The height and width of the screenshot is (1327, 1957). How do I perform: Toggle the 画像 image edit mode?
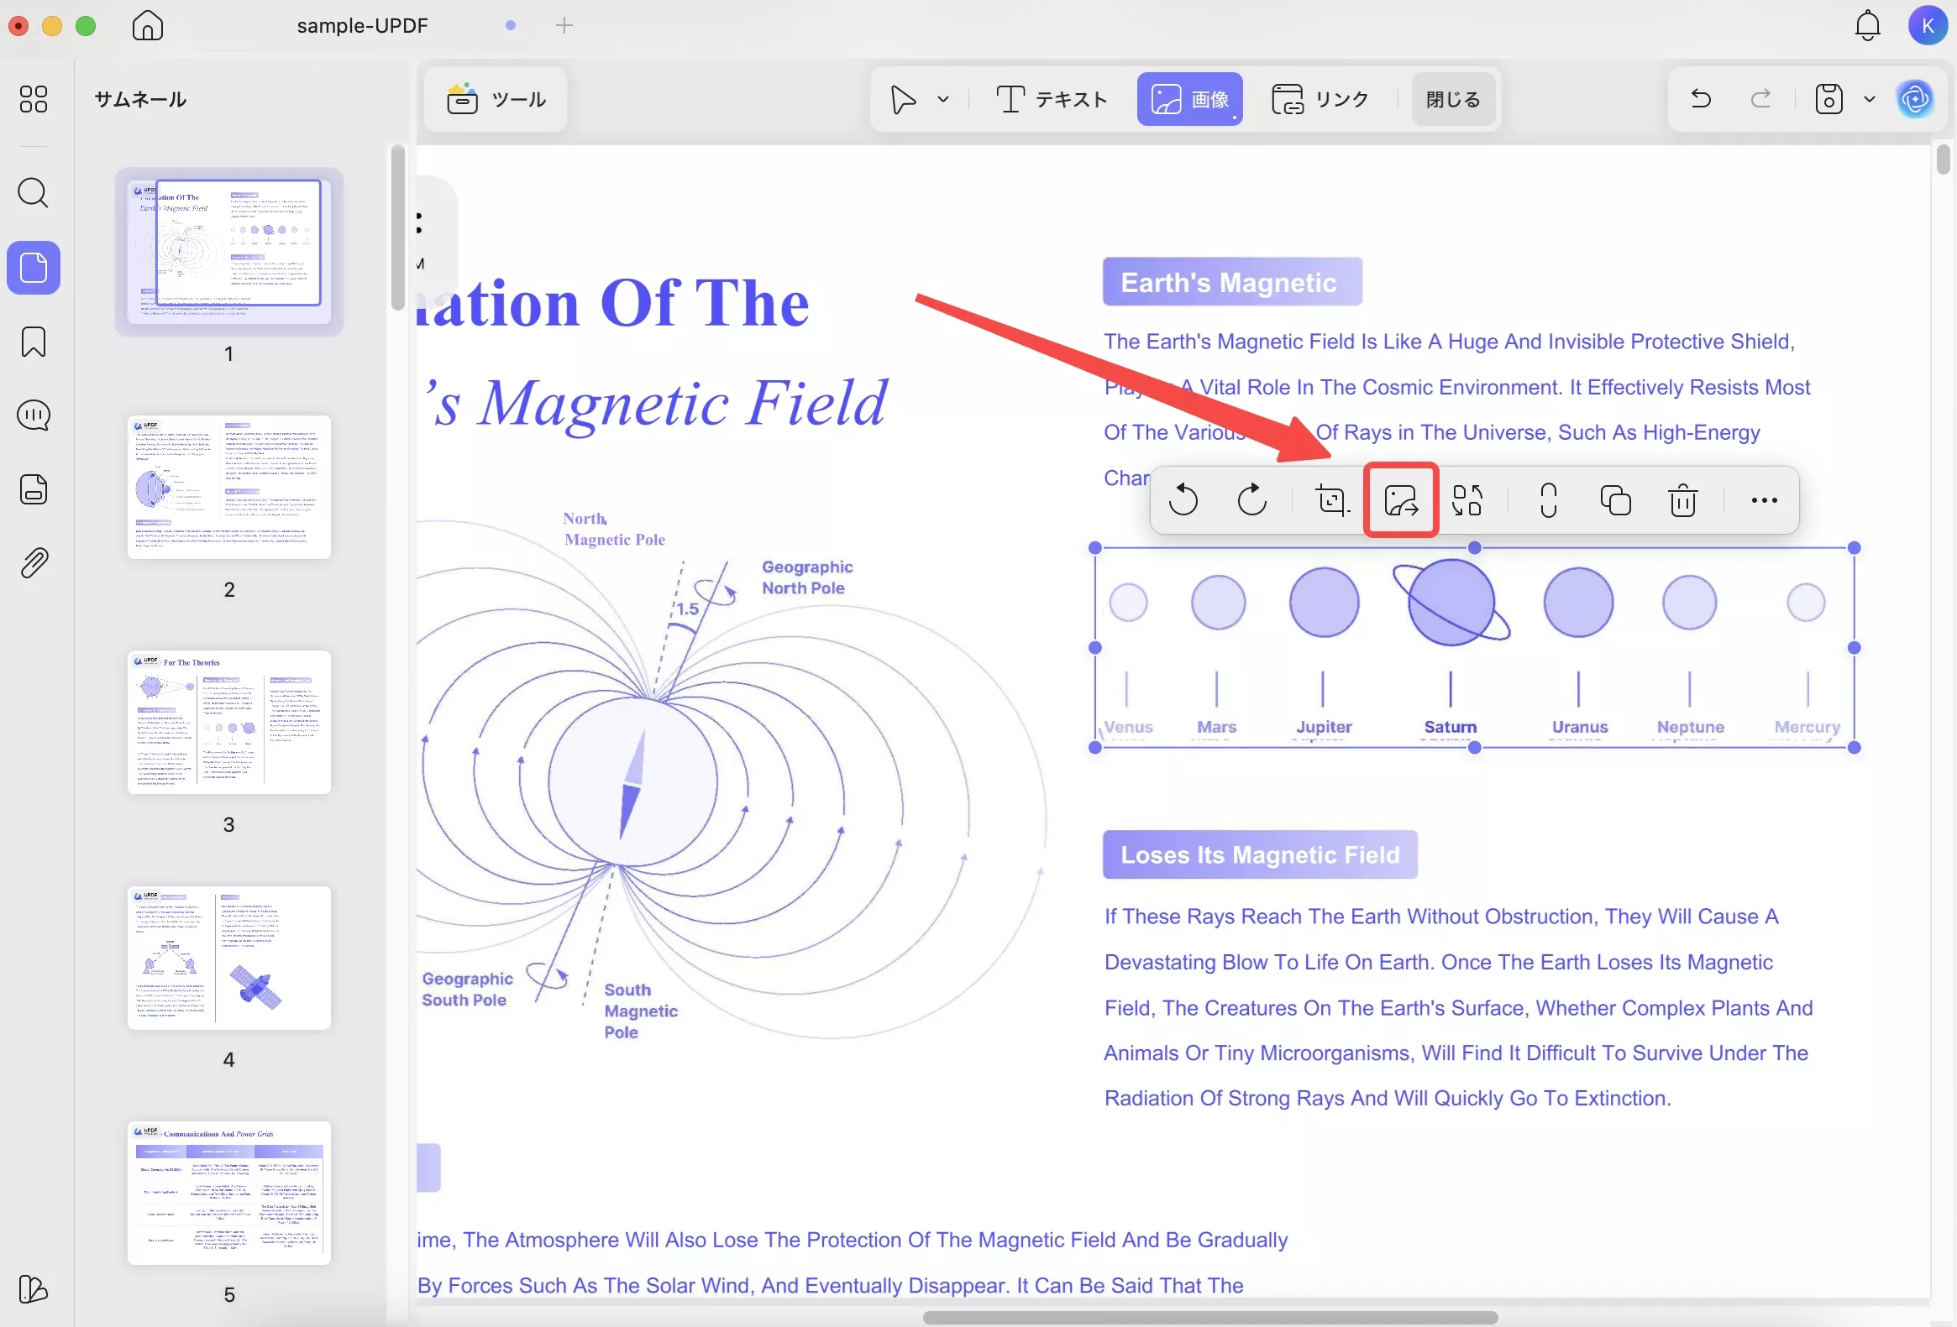click(x=1189, y=99)
